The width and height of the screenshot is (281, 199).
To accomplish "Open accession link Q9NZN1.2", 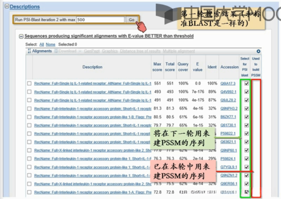I will (x=229, y=175).
